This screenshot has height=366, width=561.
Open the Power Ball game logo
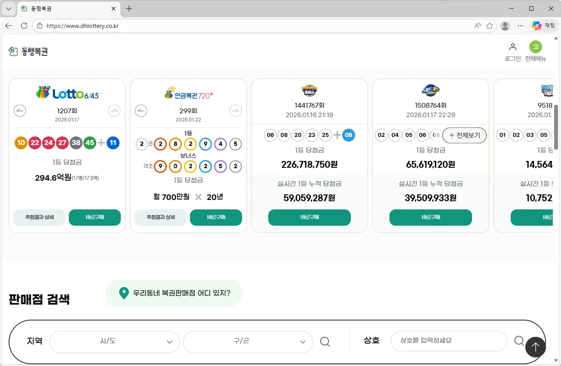[309, 90]
